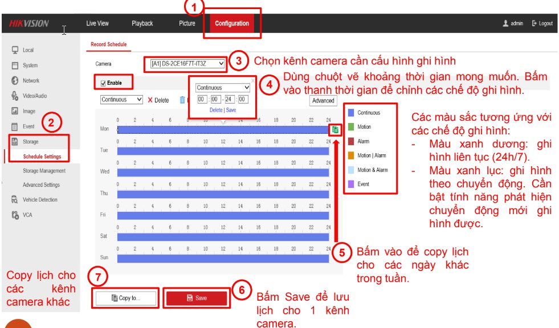Screen dimensions: 559x328
Task: Click Tuesday's blue schedule timeline bar
Action: 223,151
